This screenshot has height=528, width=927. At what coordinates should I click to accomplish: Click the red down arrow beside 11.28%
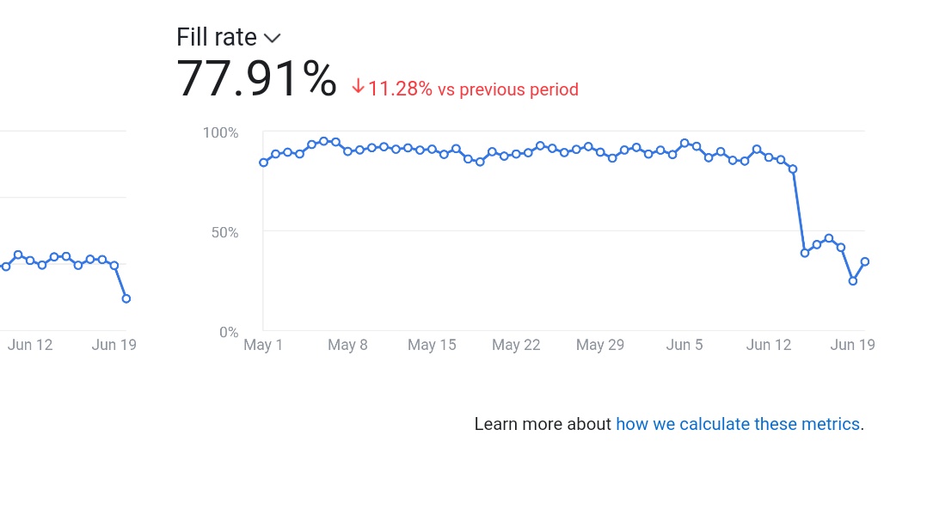(x=358, y=87)
